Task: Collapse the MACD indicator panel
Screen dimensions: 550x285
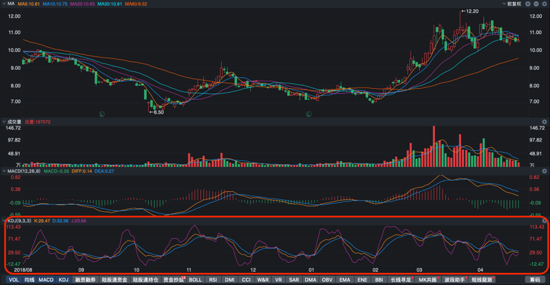Action: pyautogui.click(x=4, y=171)
